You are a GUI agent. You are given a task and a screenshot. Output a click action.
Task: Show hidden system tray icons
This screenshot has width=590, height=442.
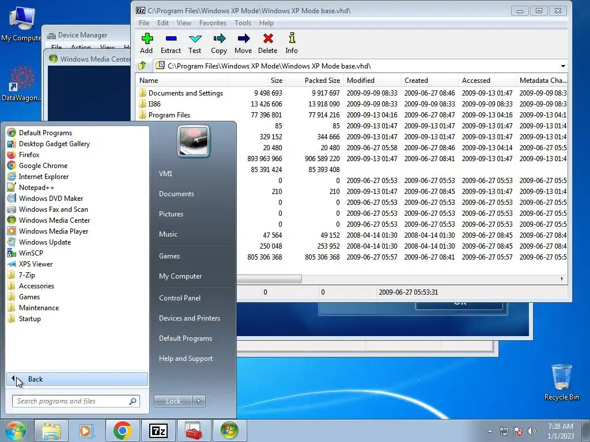coord(490,431)
